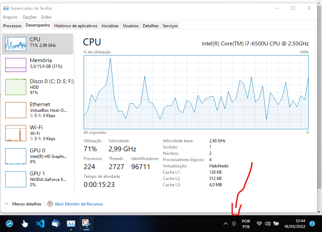
Task: Select GPU 0 Intel HD Graphics panel
Action: [x=37, y=156]
